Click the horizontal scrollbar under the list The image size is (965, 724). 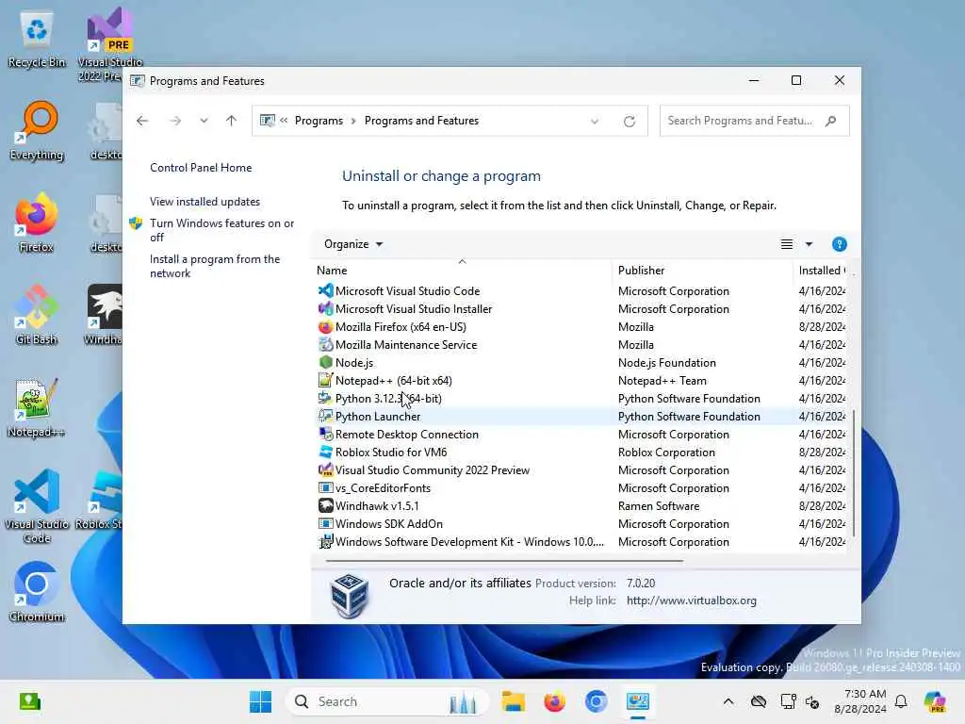504,561
